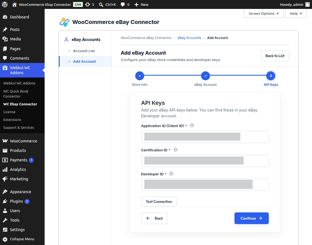Click the New label in admin bar

[144, 4]
